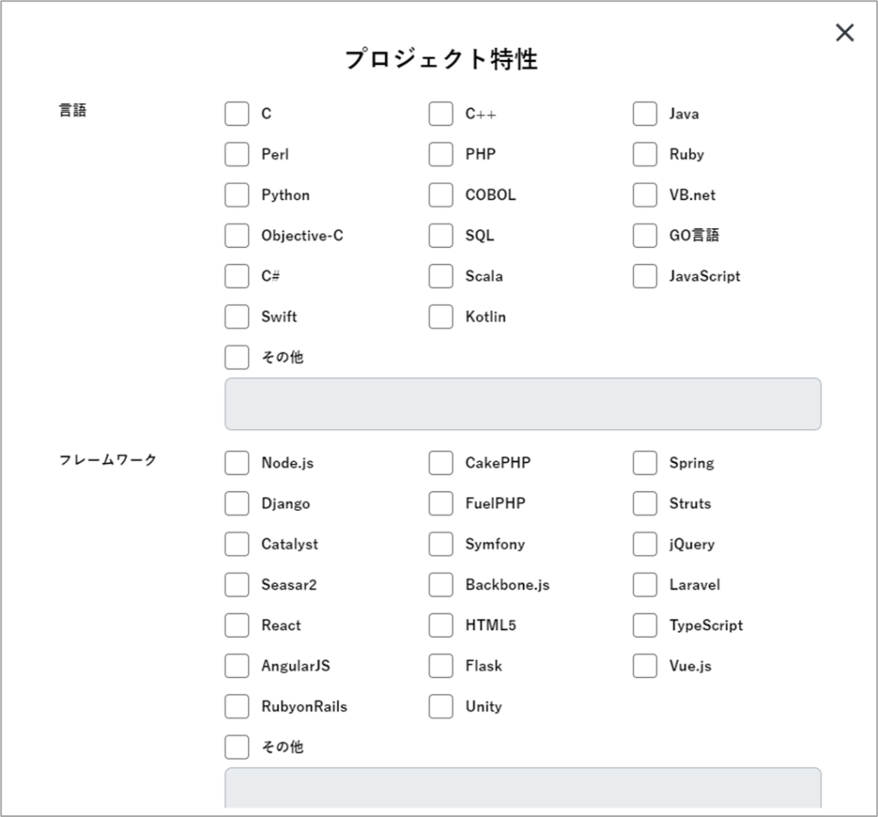This screenshot has width=878, height=817.
Task: Check the GO言語 option
Action: pyautogui.click(x=645, y=235)
